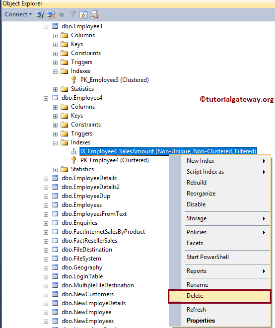The width and height of the screenshot is (275, 328).
Task: Select dbo.NewEmployee table
Action: [x=86, y=312]
